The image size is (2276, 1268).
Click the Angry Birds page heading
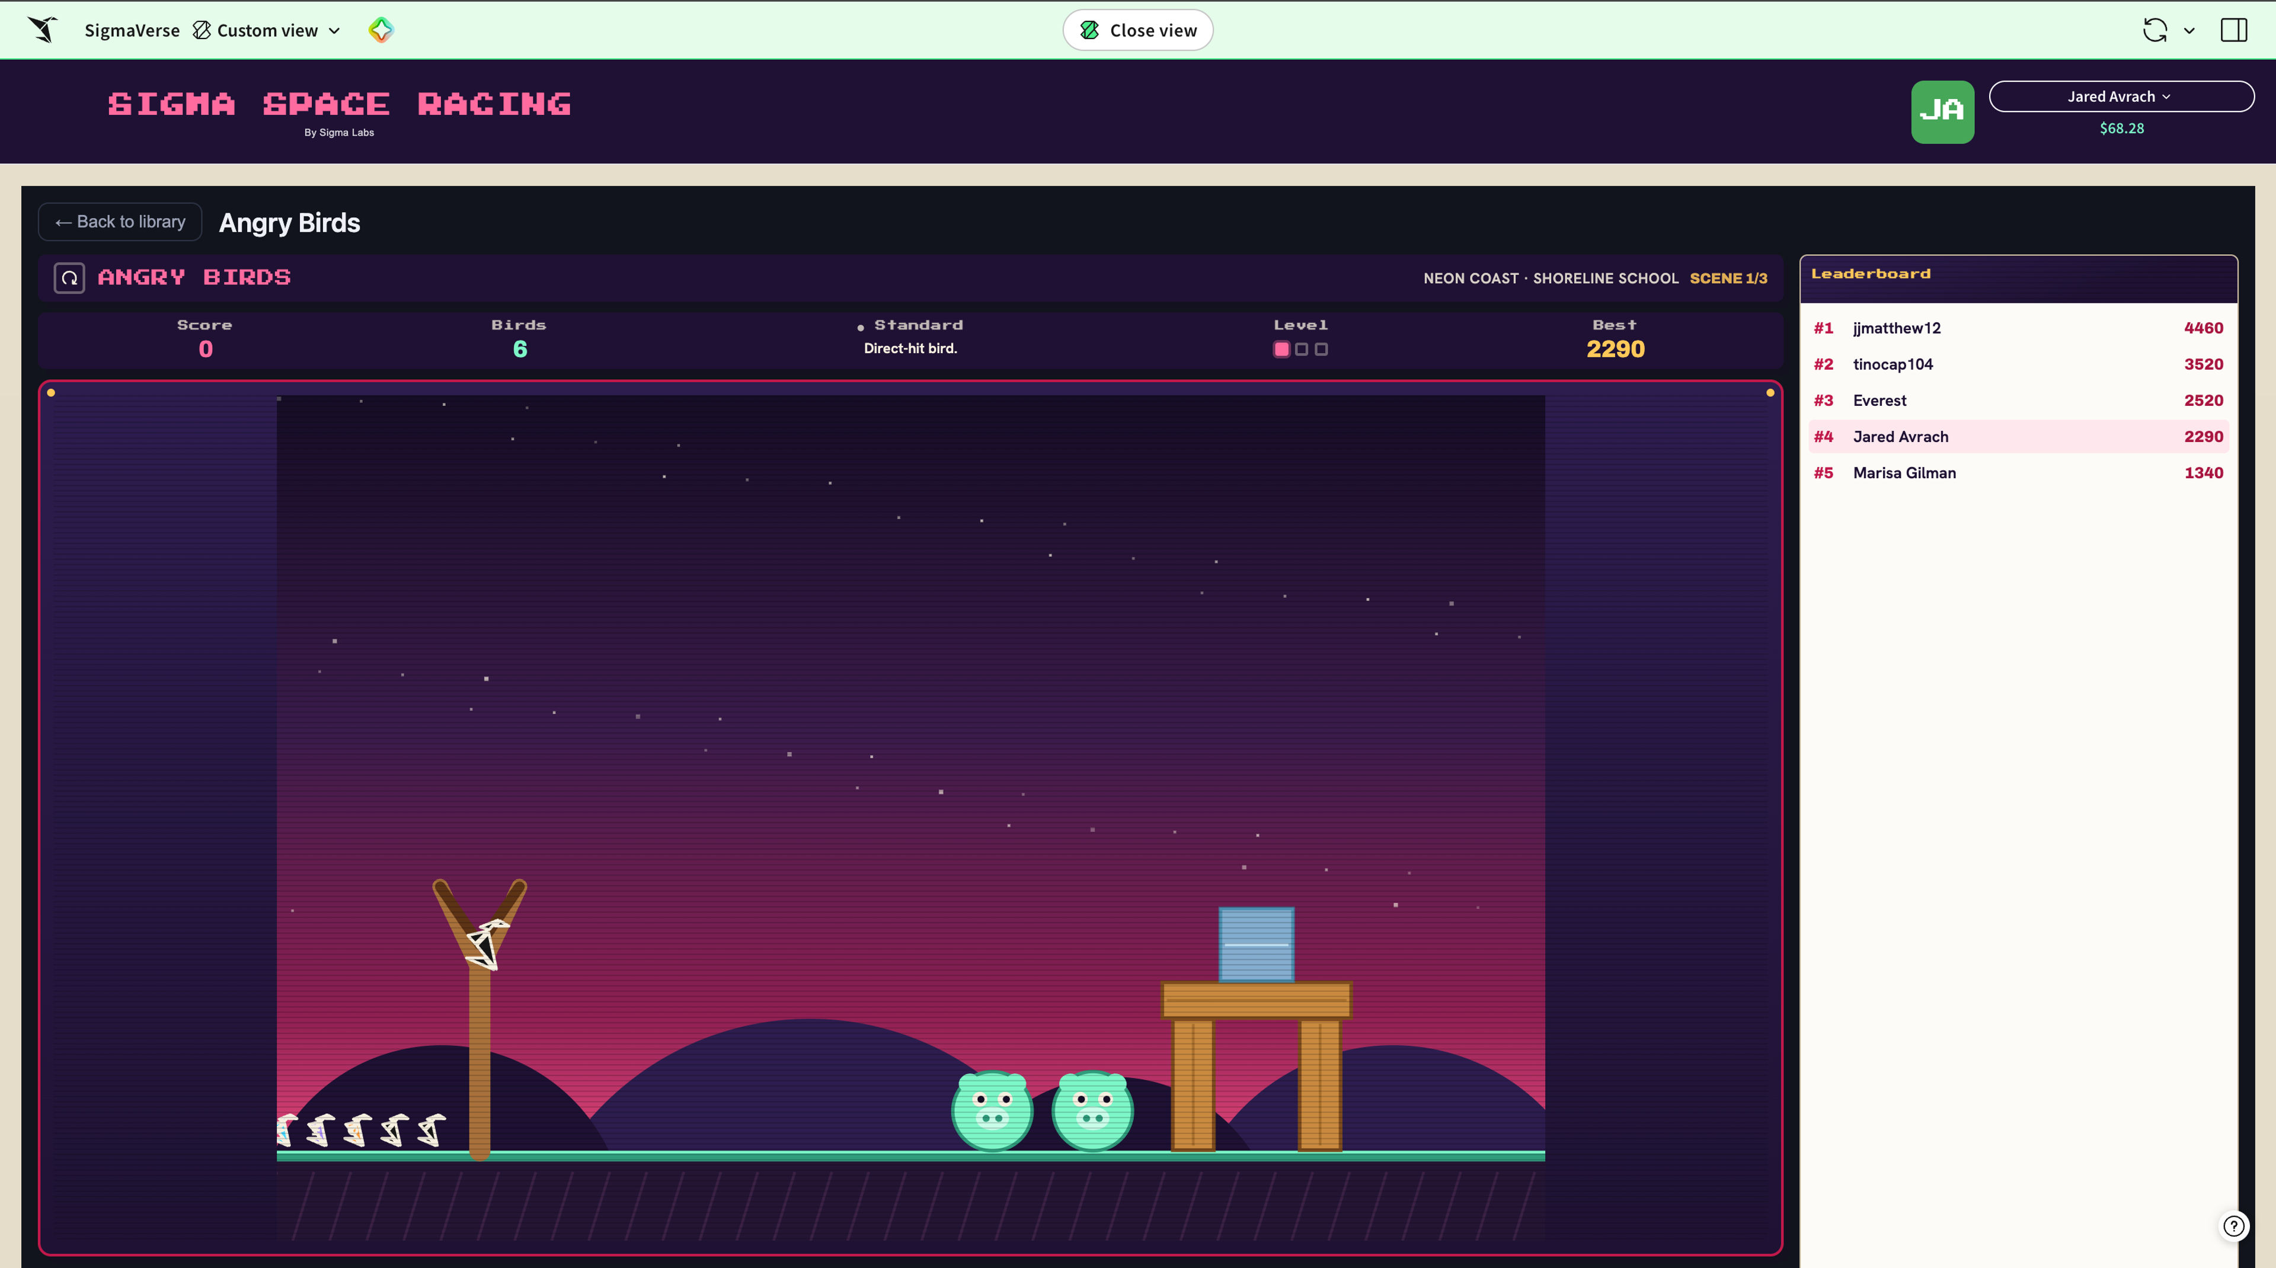(x=289, y=223)
